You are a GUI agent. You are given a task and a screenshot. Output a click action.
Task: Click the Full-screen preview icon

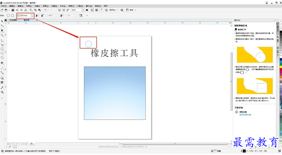(87, 10)
